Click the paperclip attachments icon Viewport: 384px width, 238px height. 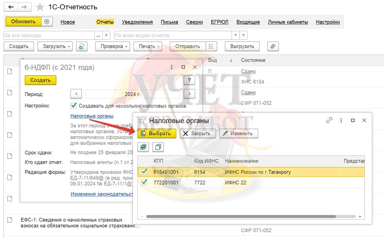point(273,46)
